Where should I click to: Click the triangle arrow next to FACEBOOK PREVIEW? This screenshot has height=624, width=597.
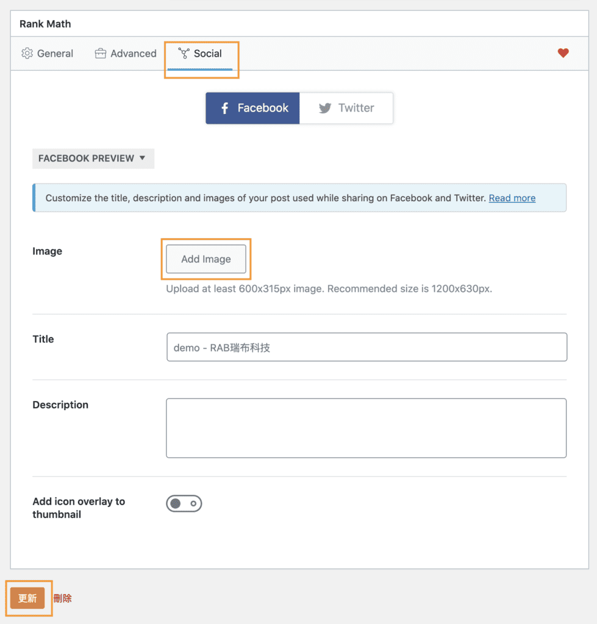coord(142,158)
